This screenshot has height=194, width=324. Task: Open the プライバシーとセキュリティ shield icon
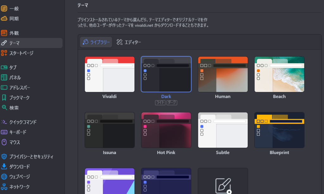tap(4, 157)
